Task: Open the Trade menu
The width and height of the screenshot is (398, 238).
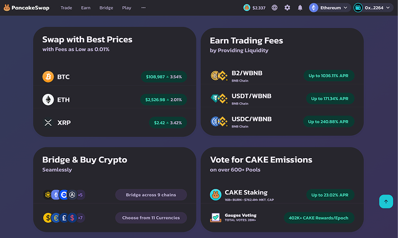Action: [x=66, y=8]
